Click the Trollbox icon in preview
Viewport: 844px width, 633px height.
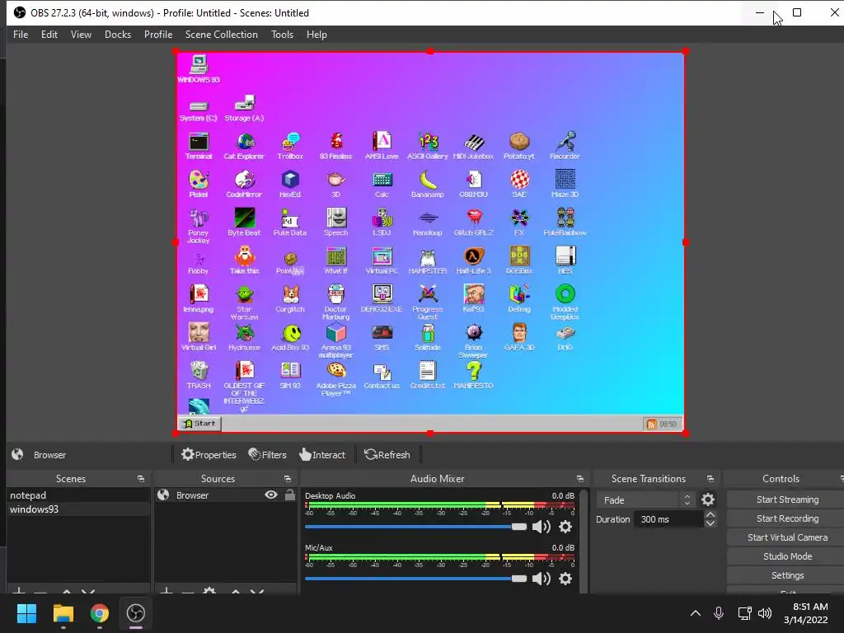(291, 142)
